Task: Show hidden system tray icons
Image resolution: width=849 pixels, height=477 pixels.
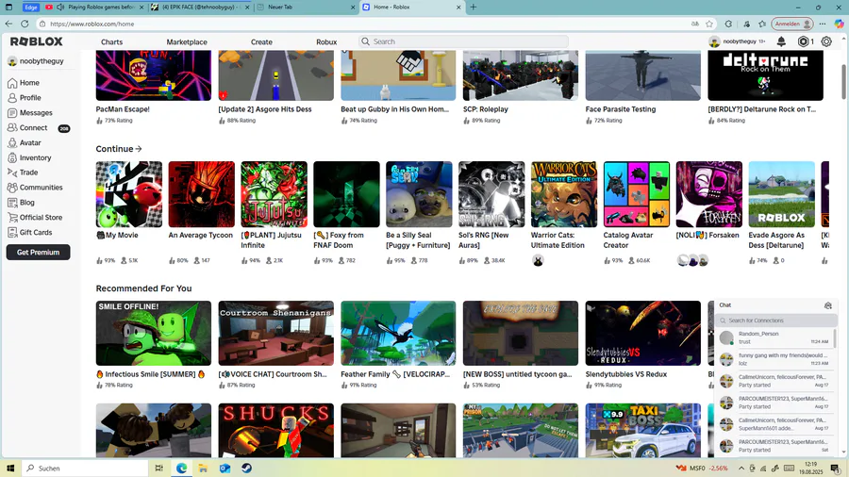Action: [741, 469]
